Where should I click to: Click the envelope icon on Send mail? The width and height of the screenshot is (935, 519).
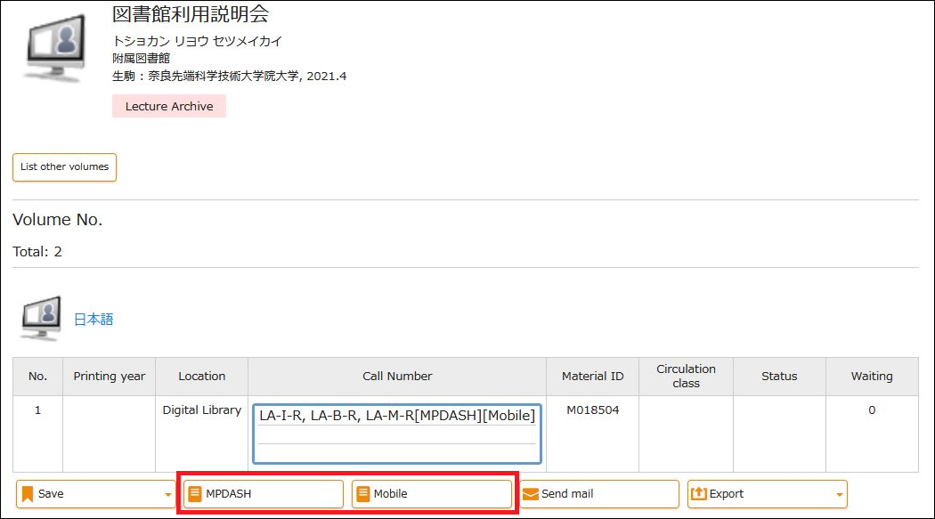(530, 495)
